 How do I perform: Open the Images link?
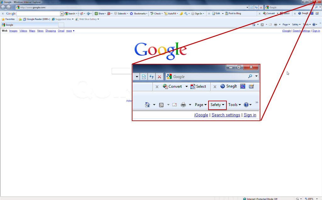click(13, 31)
